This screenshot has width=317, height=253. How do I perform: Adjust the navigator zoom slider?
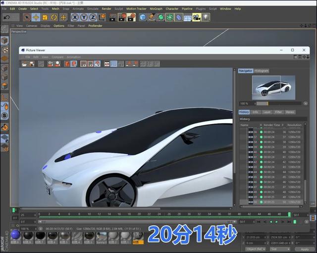pyautogui.click(x=278, y=103)
